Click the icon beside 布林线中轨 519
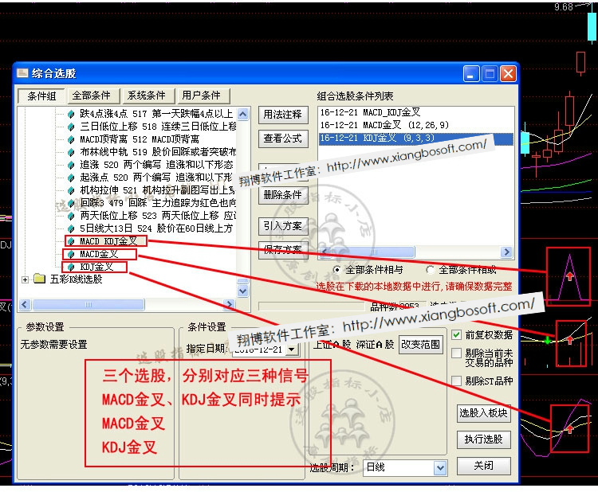The height and width of the screenshot is (492, 598). (71, 152)
